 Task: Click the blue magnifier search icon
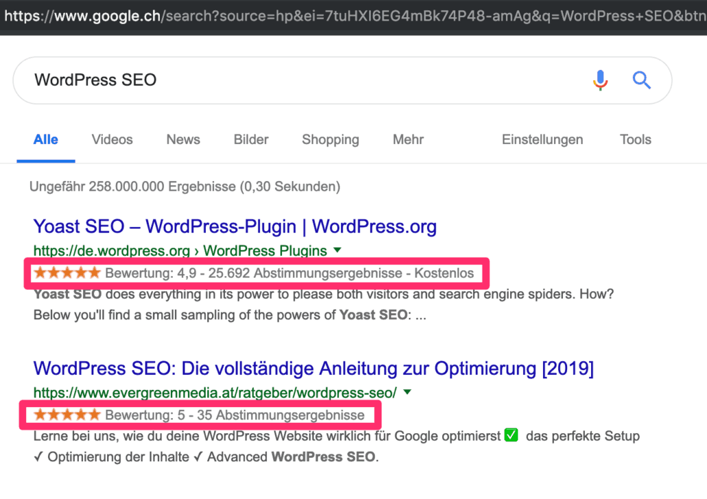(642, 80)
